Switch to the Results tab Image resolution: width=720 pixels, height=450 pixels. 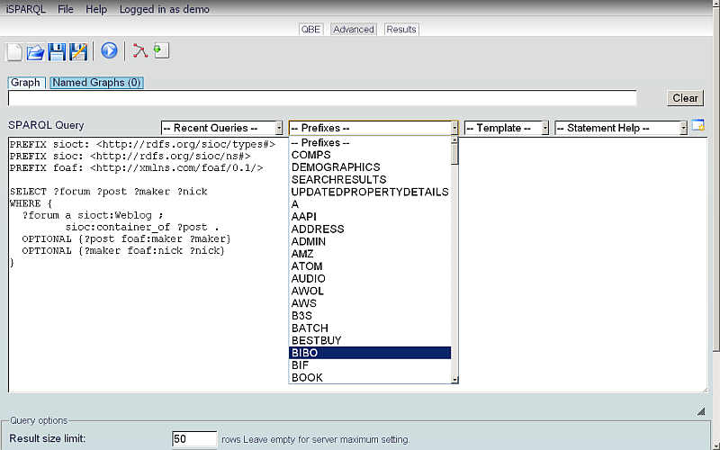click(401, 30)
